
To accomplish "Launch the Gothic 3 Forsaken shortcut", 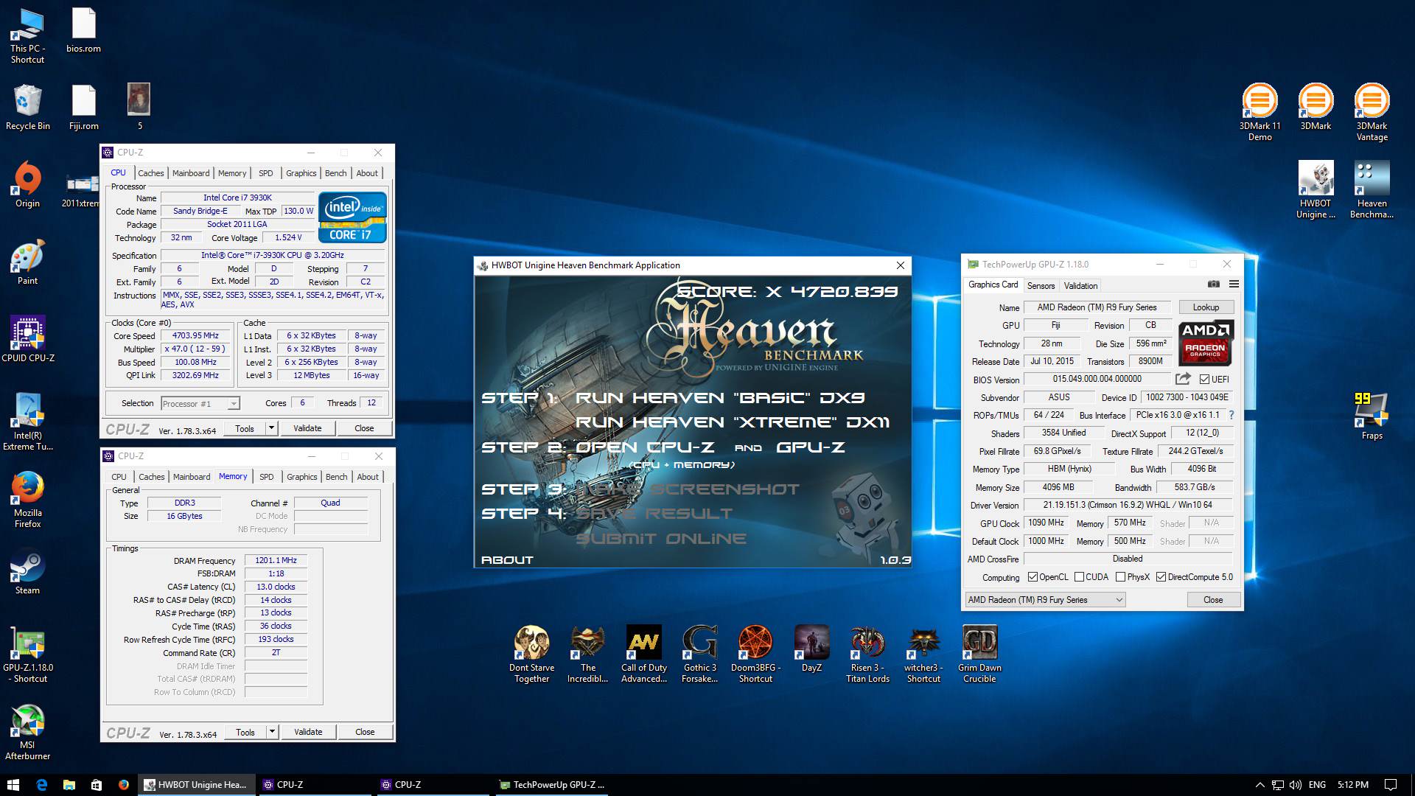I will tap(699, 654).
